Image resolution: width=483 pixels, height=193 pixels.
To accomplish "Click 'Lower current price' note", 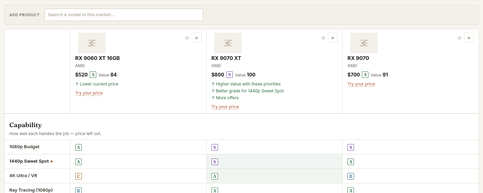I will coord(97,84).
